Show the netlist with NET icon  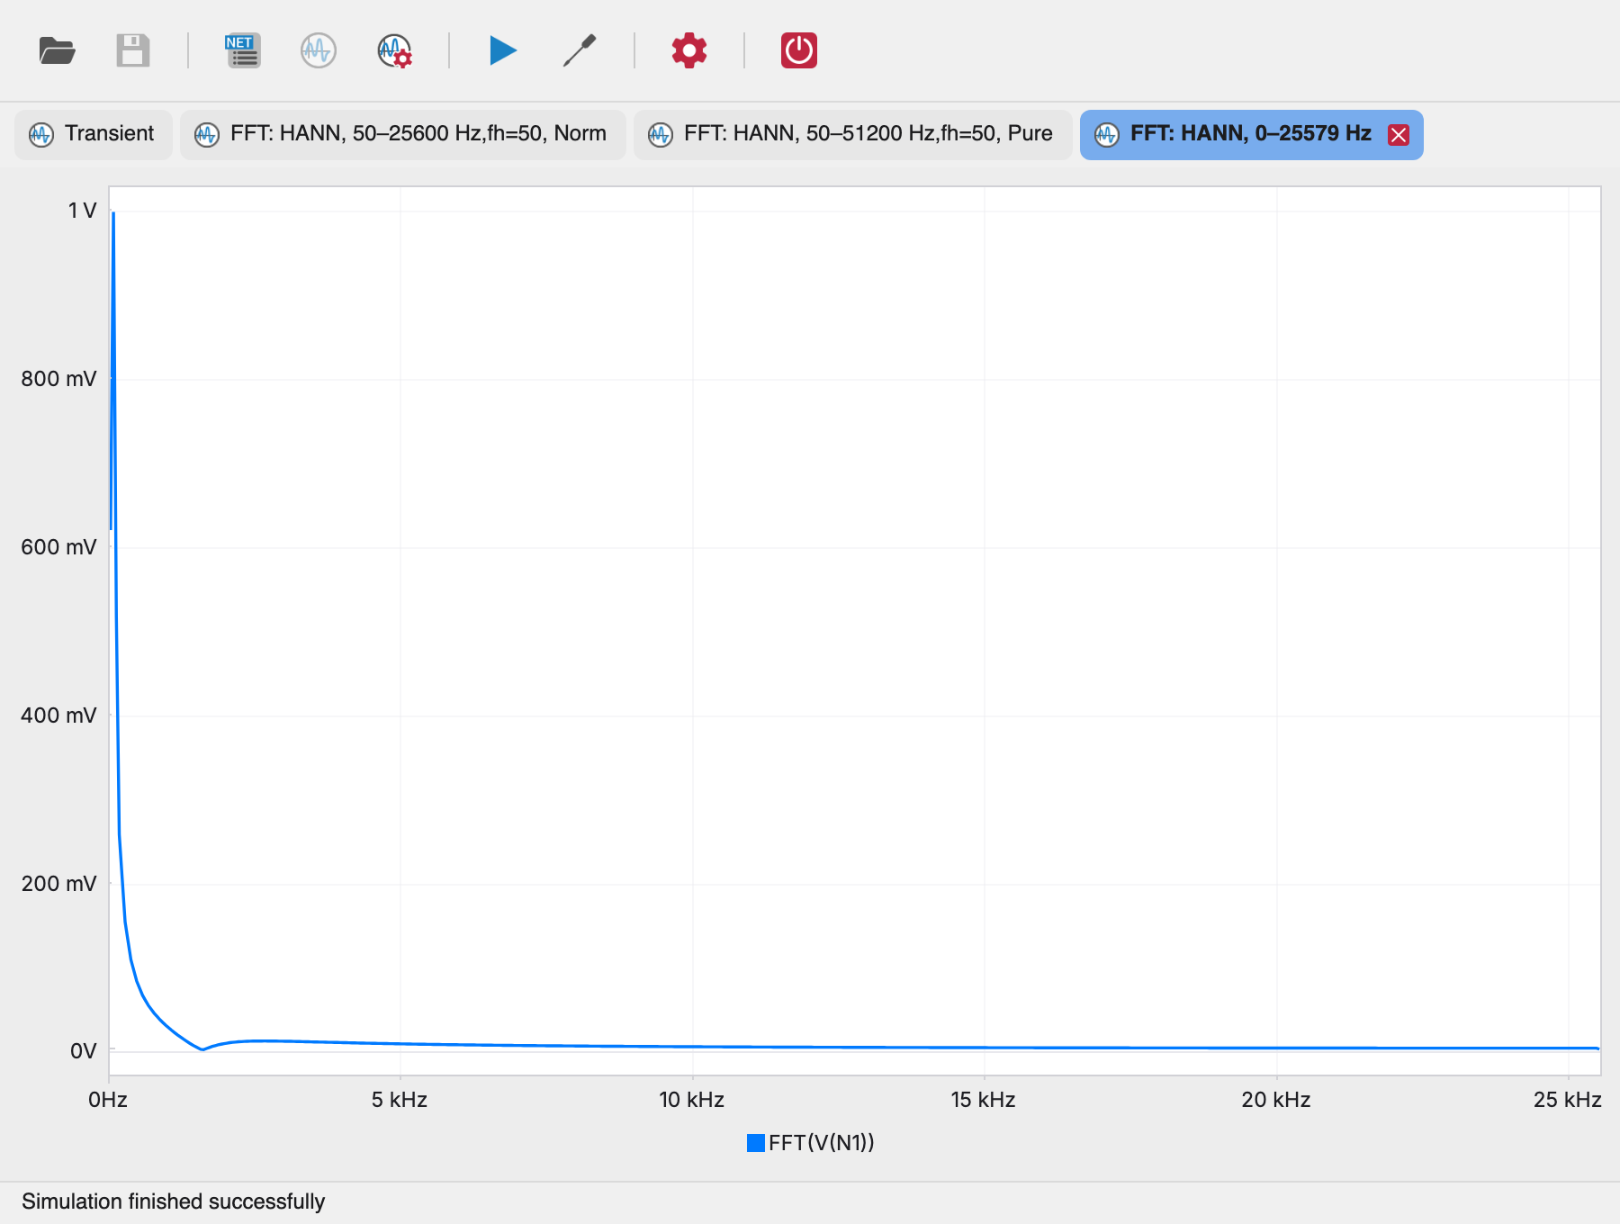click(x=243, y=50)
